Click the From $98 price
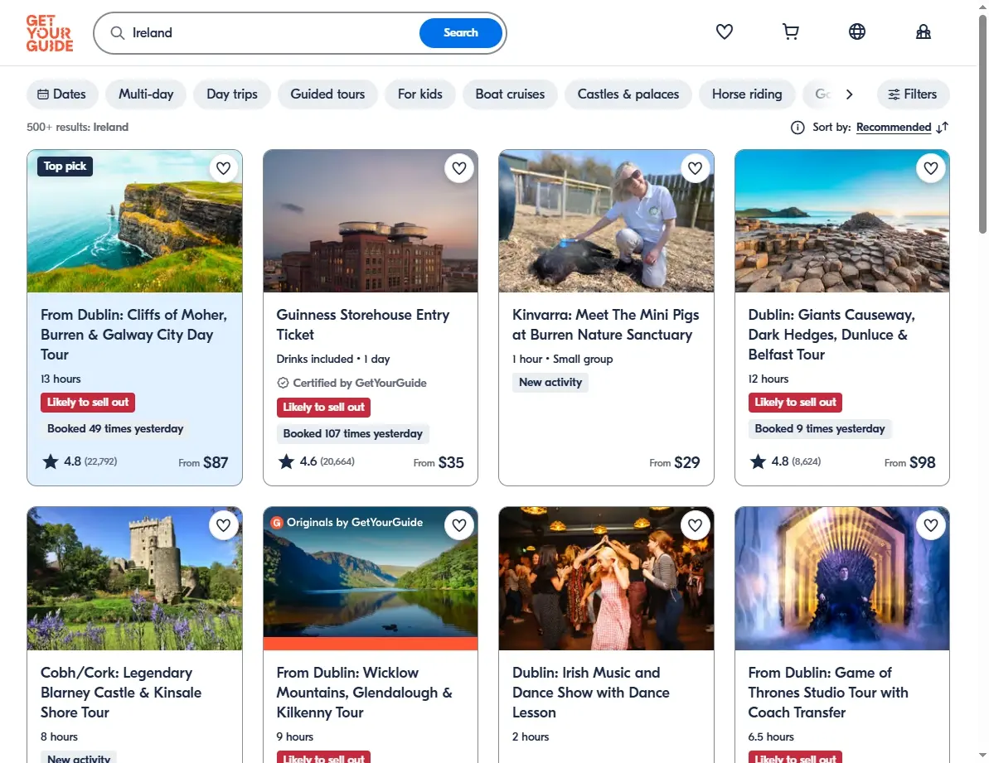The height and width of the screenshot is (763, 989). (909, 462)
